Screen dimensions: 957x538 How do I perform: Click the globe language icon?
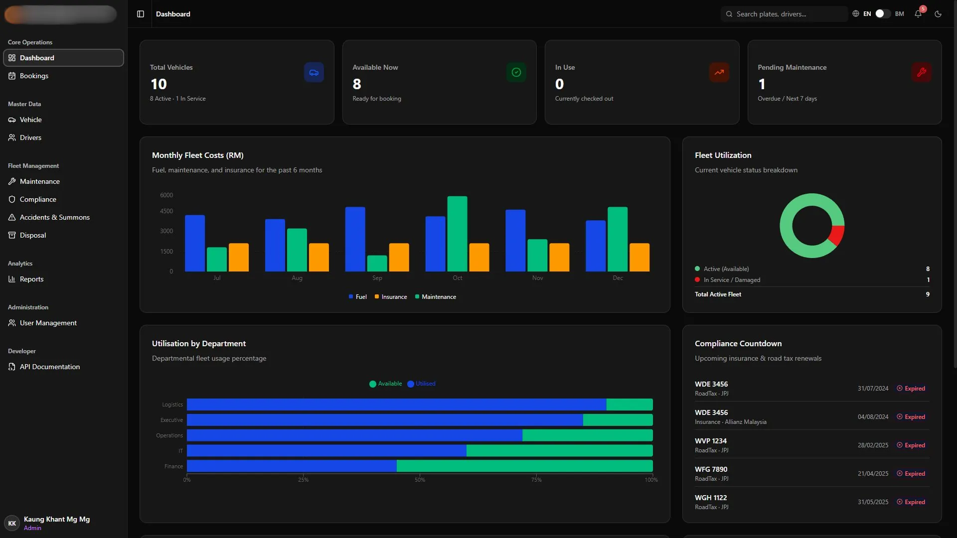[x=856, y=14]
